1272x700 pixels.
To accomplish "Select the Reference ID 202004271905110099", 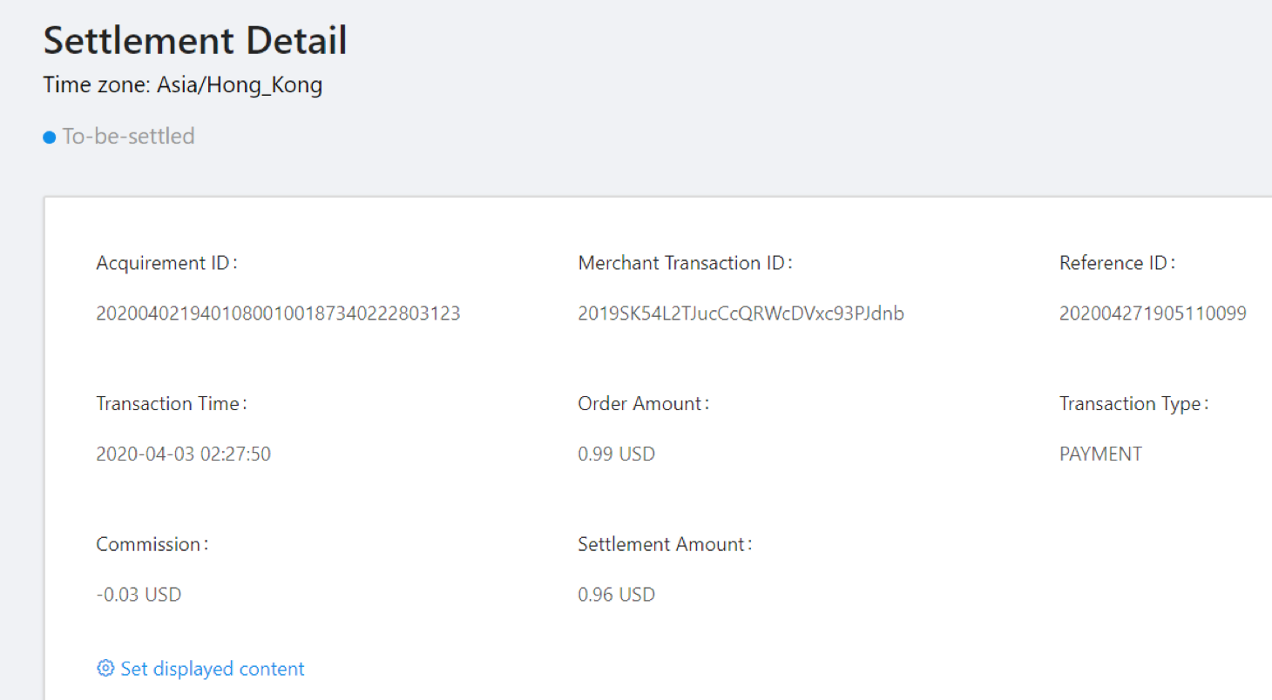I will tap(1152, 313).
